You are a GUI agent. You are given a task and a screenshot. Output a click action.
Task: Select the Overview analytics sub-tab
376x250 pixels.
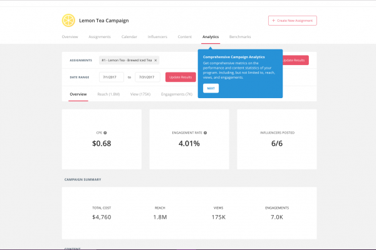78,94
